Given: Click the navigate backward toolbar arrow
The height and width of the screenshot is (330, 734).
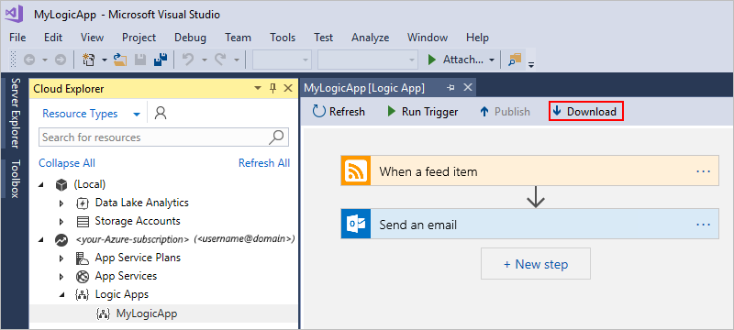Looking at the screenshot, I should (x=29, y=60).
